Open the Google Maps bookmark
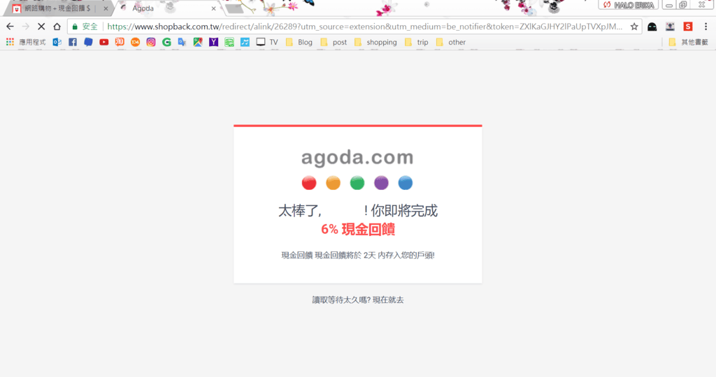This screenshot has width=716, height=377. [x=198, y=42]
